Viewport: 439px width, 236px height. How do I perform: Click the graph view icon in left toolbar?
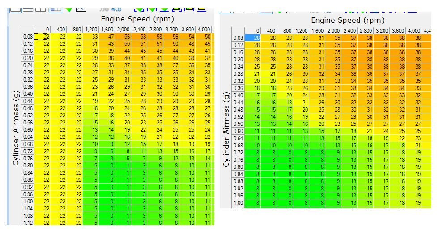coord(81,9)
